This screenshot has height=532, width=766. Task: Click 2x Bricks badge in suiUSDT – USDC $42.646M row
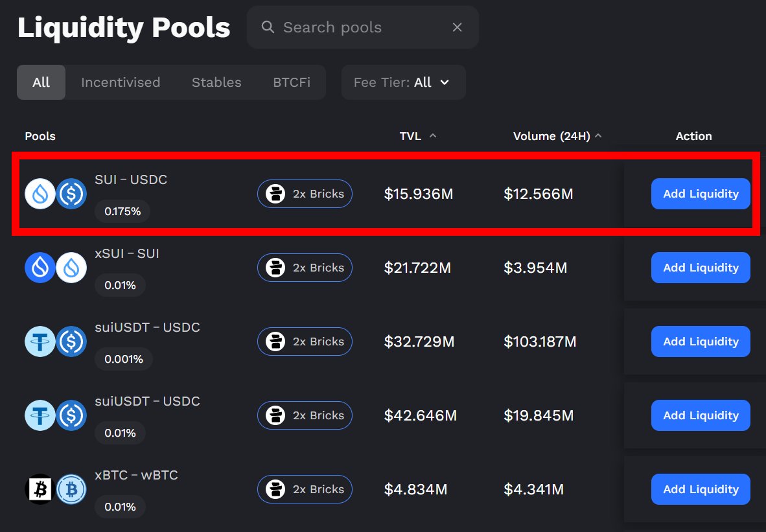(x=305, y=415)
